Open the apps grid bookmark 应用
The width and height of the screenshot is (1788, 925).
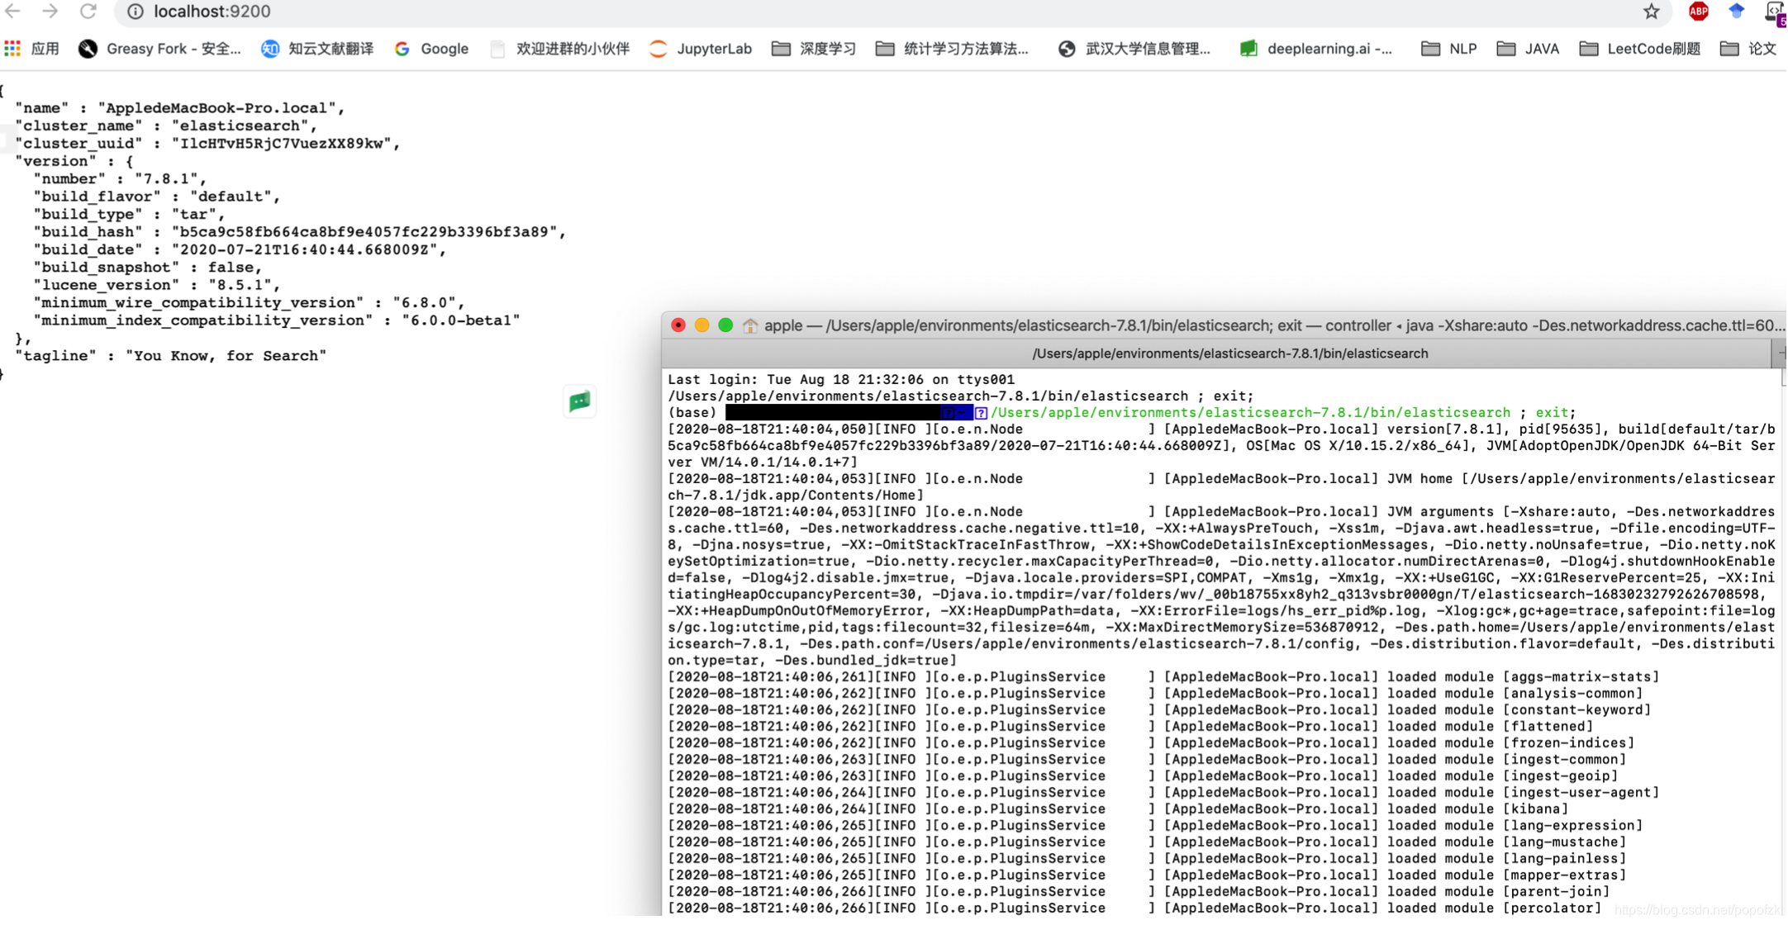click(32, 49)
